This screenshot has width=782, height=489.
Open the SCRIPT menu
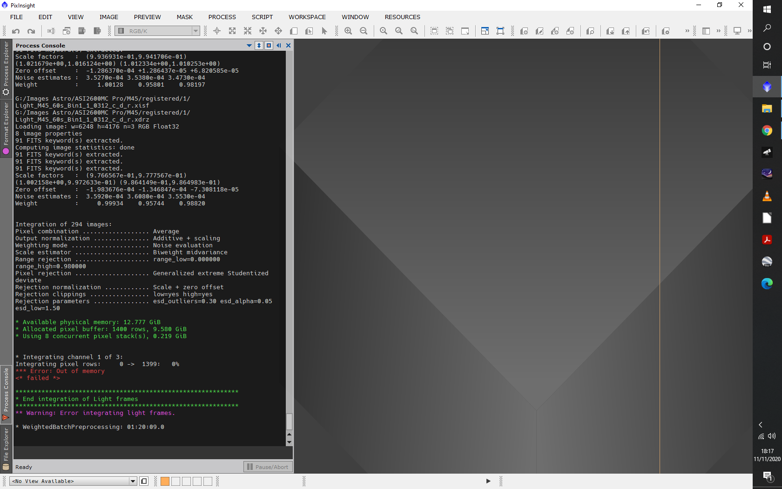[262, 17]
